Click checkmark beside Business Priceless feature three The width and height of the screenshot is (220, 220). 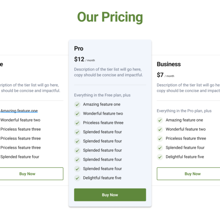[x=160, y=138]
